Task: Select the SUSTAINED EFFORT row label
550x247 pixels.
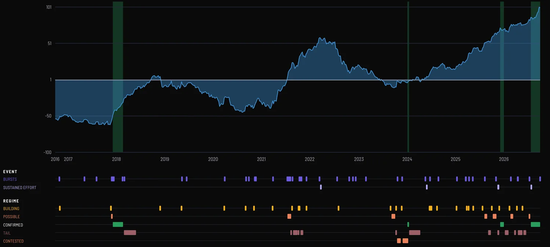Action: click(20, 188)
